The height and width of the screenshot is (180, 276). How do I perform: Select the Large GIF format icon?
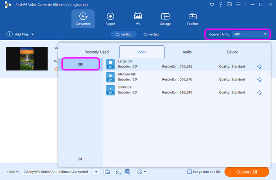(110, 64)
